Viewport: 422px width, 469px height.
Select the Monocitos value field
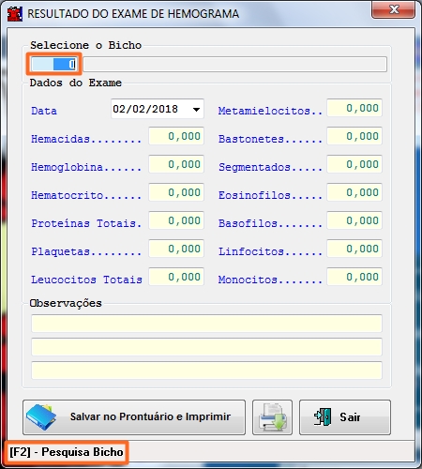354,277
